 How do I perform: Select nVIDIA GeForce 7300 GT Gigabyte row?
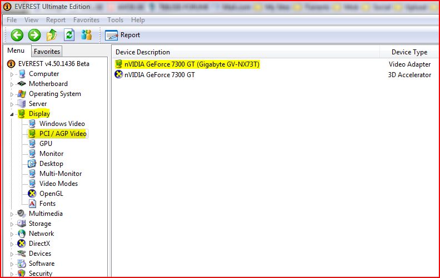click(192, 64)
